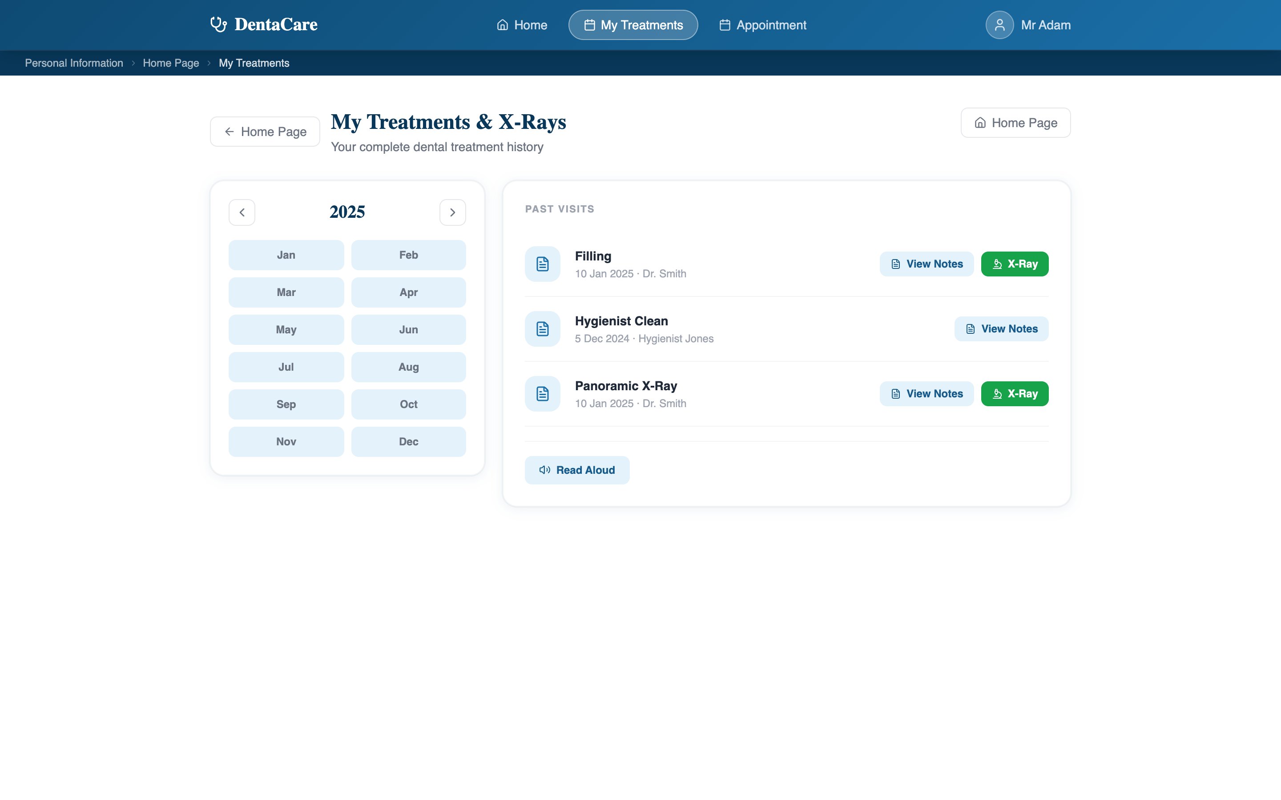Click the document icon beside Panoramic X-Ray

pos(543,394)
